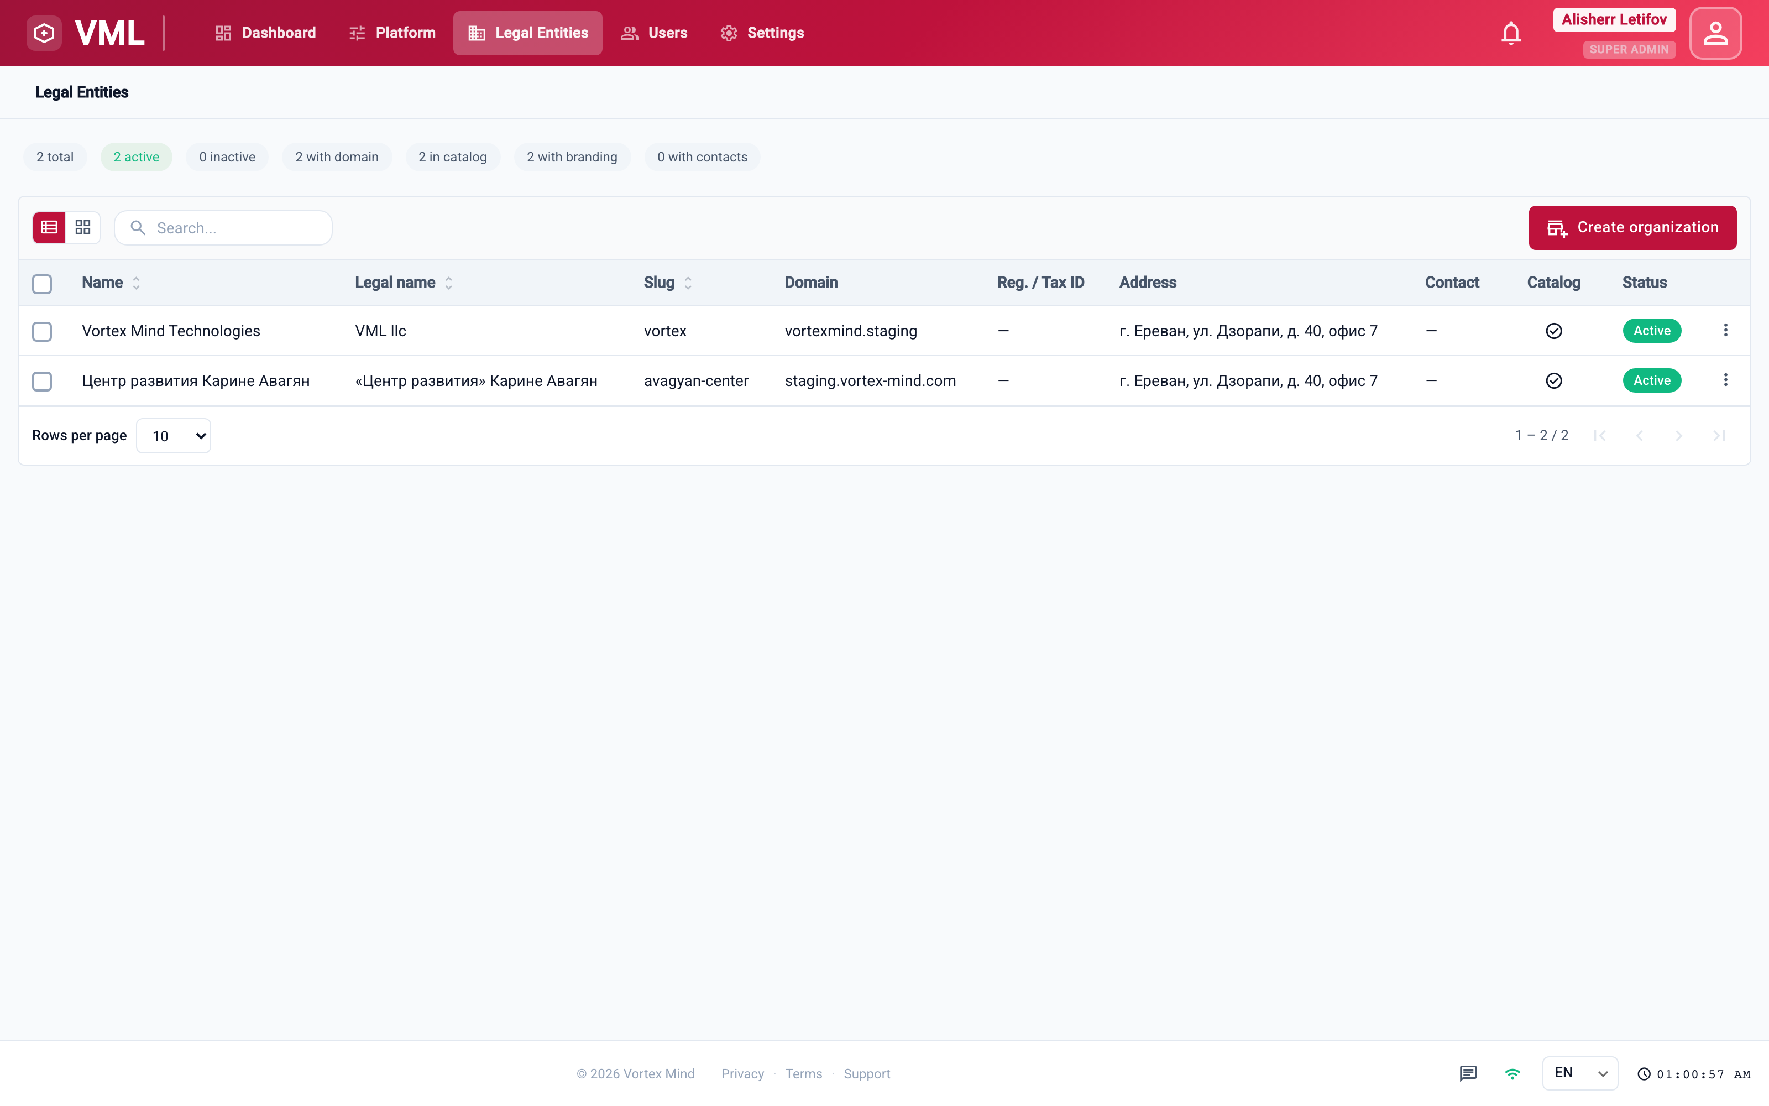The image size is (1769, 1106).
Task: Click the Status column header
Action: click(1644, 283)
